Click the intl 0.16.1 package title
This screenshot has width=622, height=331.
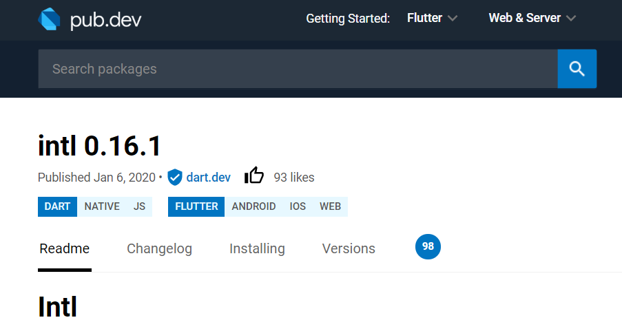click(x=100, y=145)
